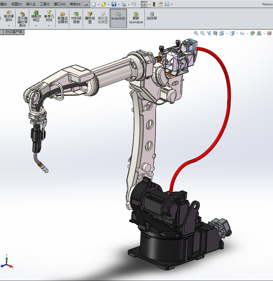Click the Rebuild traffic light icon

154,4
